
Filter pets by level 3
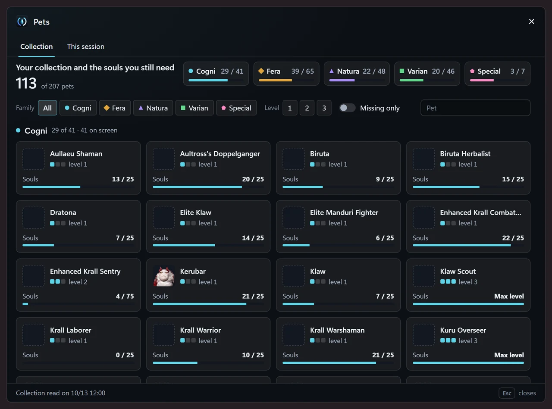coord(324,108)
